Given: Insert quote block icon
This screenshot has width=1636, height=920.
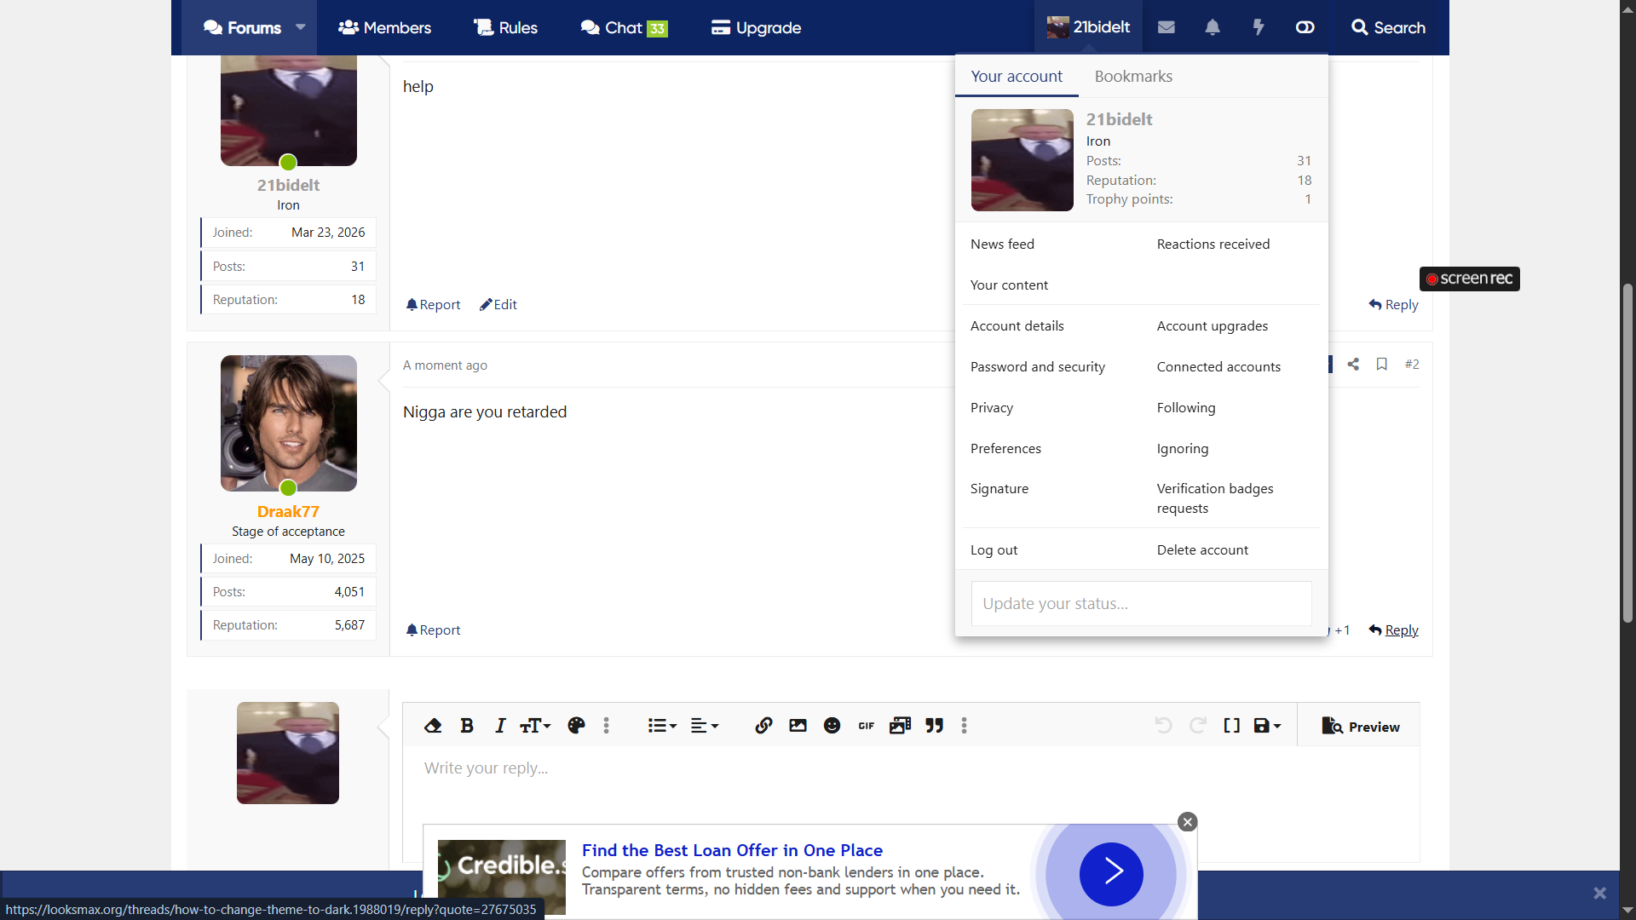Looking at the screenshot, I should 935,726.
